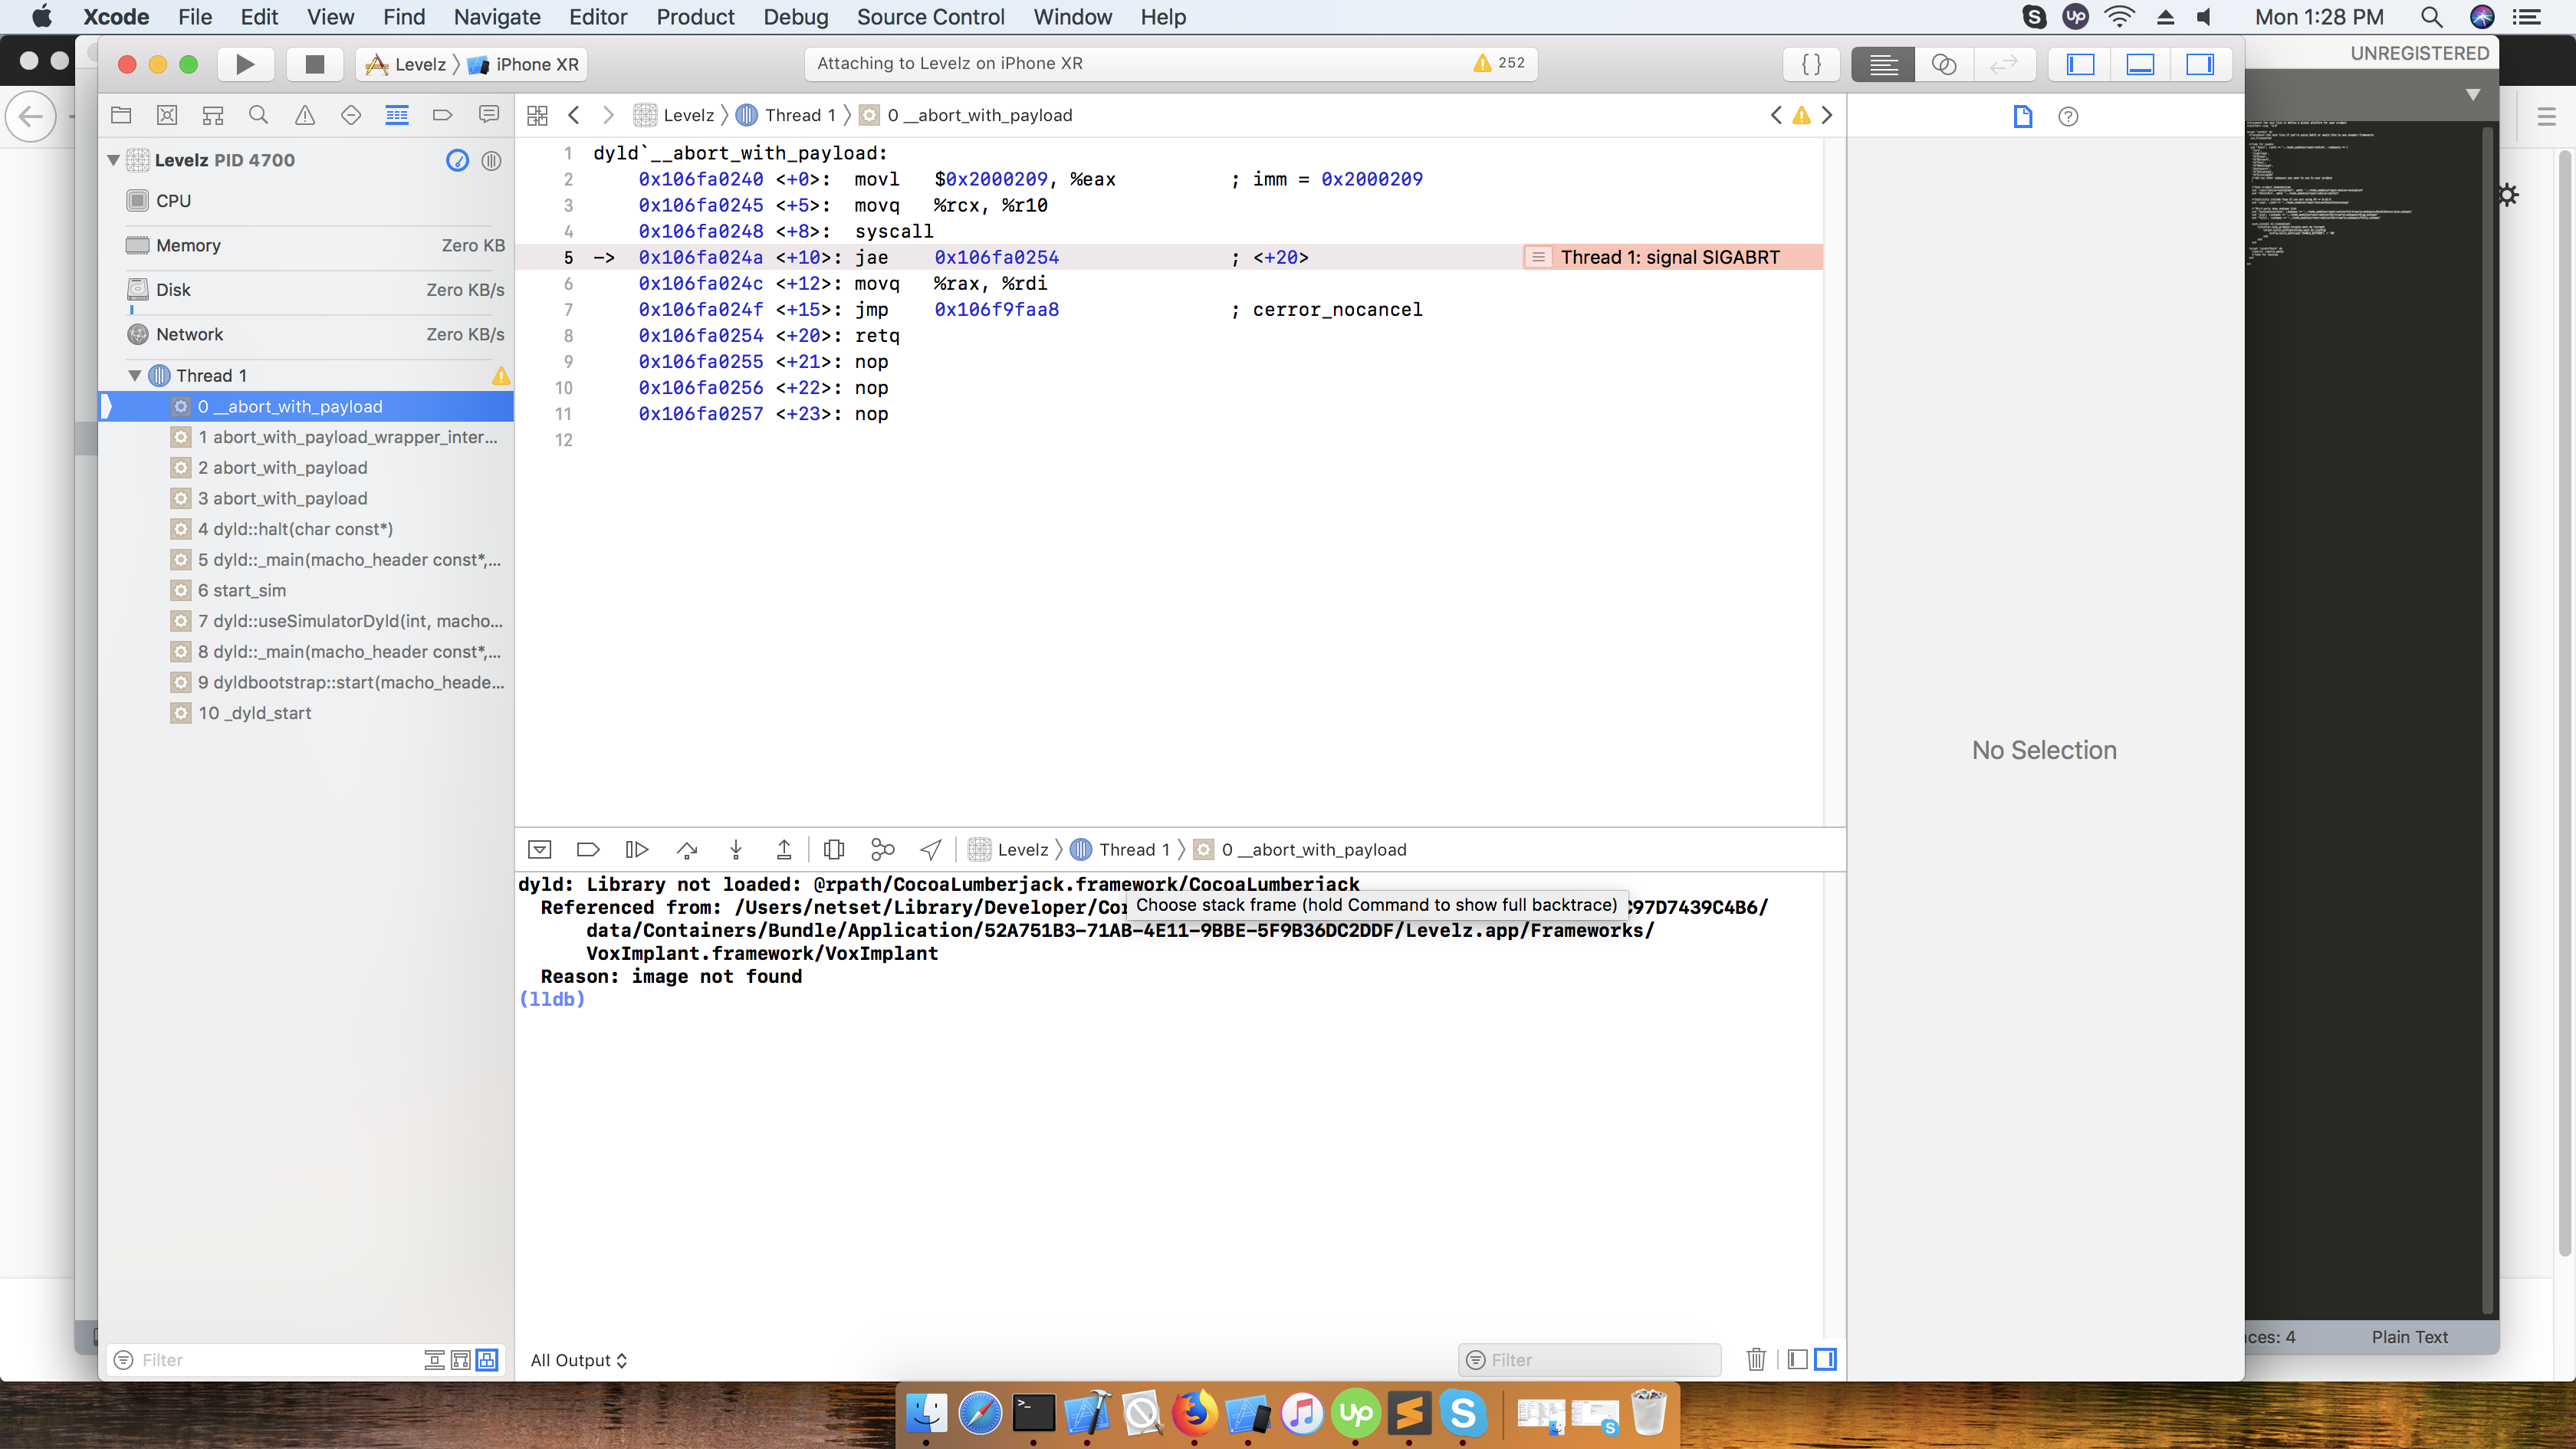Toggle the right inspector panel visibility
2576x1449 pixels.
coord(2203,64)
